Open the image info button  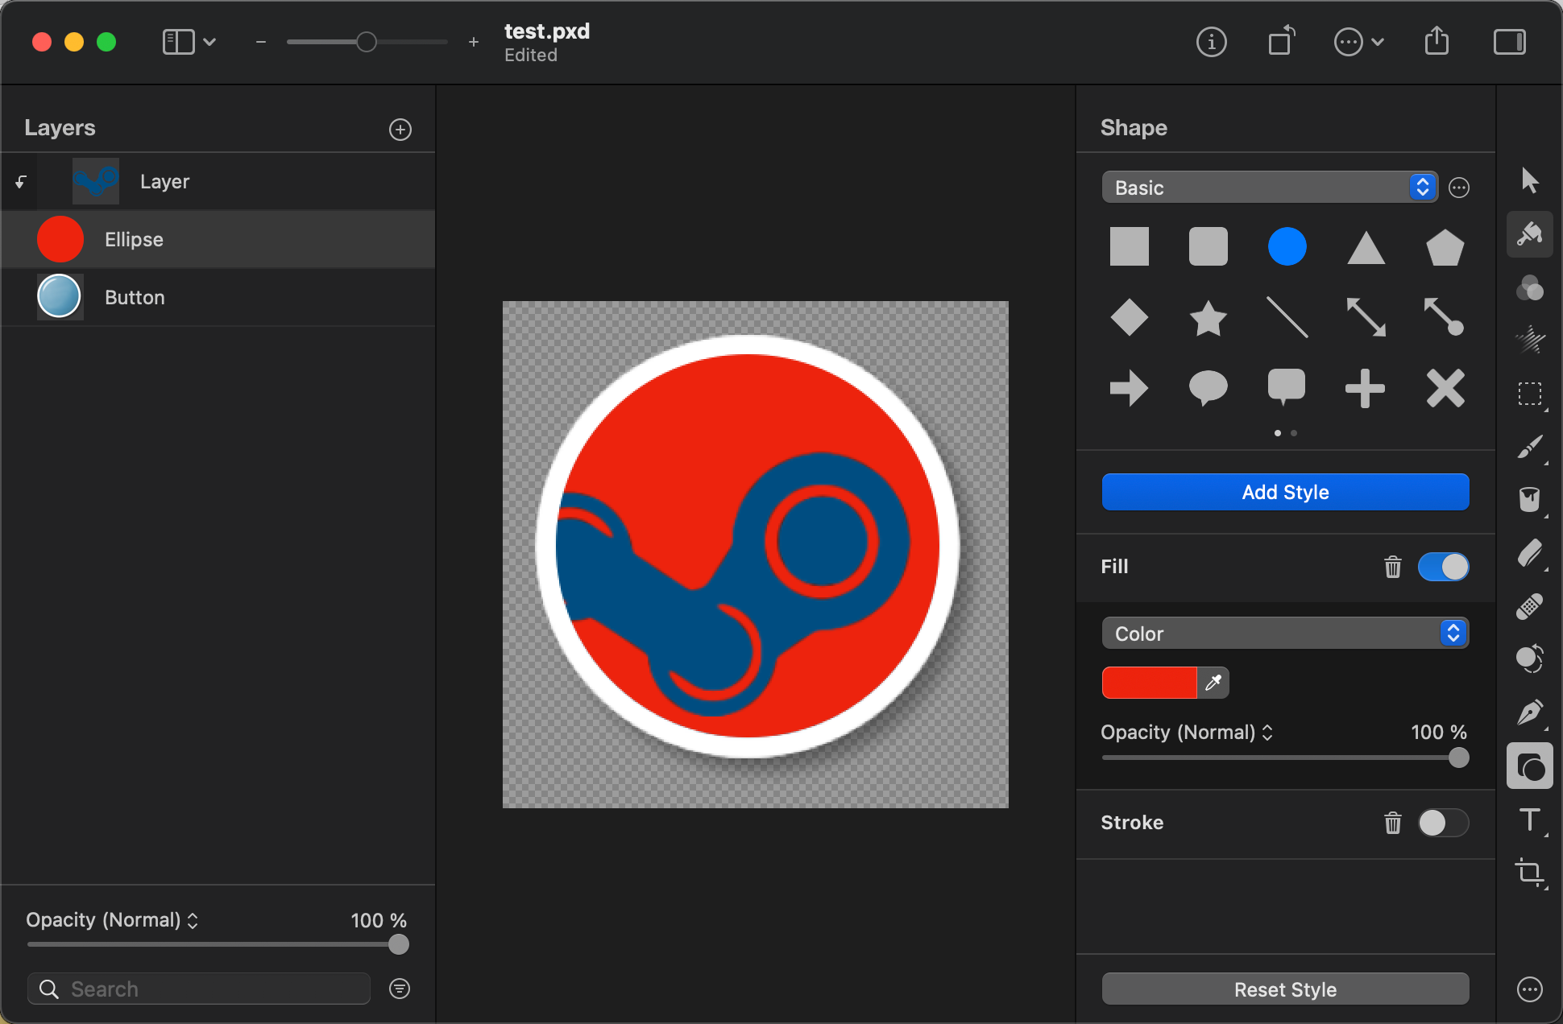click(x=1212, y=42)
